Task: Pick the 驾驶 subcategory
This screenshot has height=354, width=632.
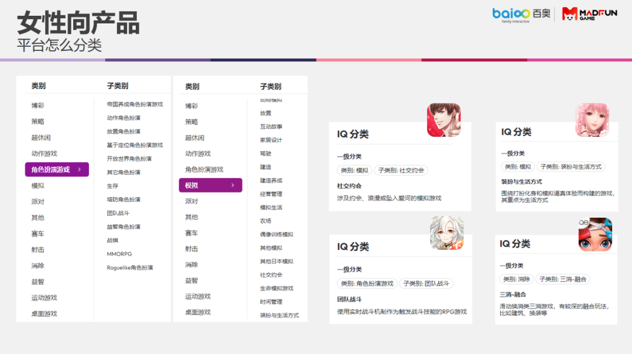Action: 266,154
